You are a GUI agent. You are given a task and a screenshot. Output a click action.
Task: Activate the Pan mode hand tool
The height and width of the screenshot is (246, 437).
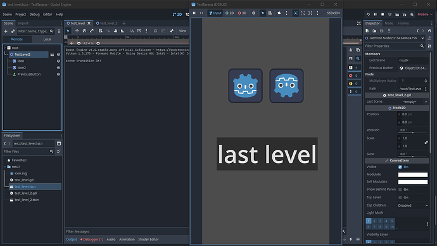click(115, 31)
